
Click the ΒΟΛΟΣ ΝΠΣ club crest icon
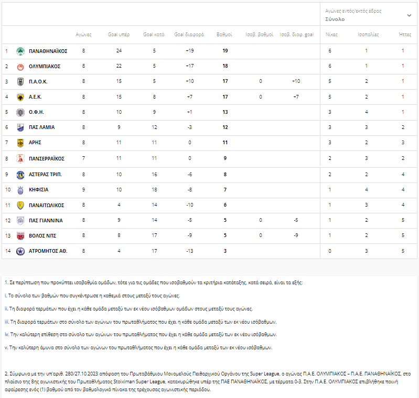click(20, 236)
